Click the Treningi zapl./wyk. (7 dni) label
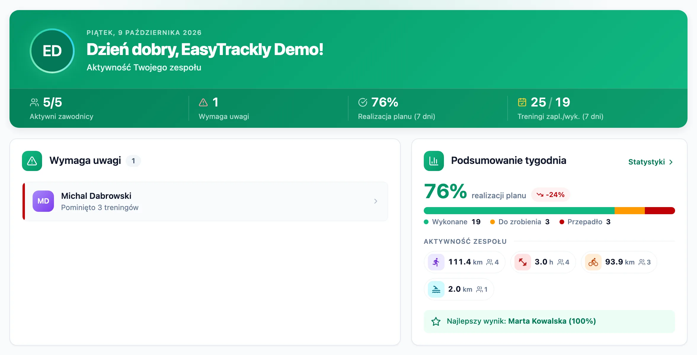Screen dimensions: 697x355 [560, 117]
